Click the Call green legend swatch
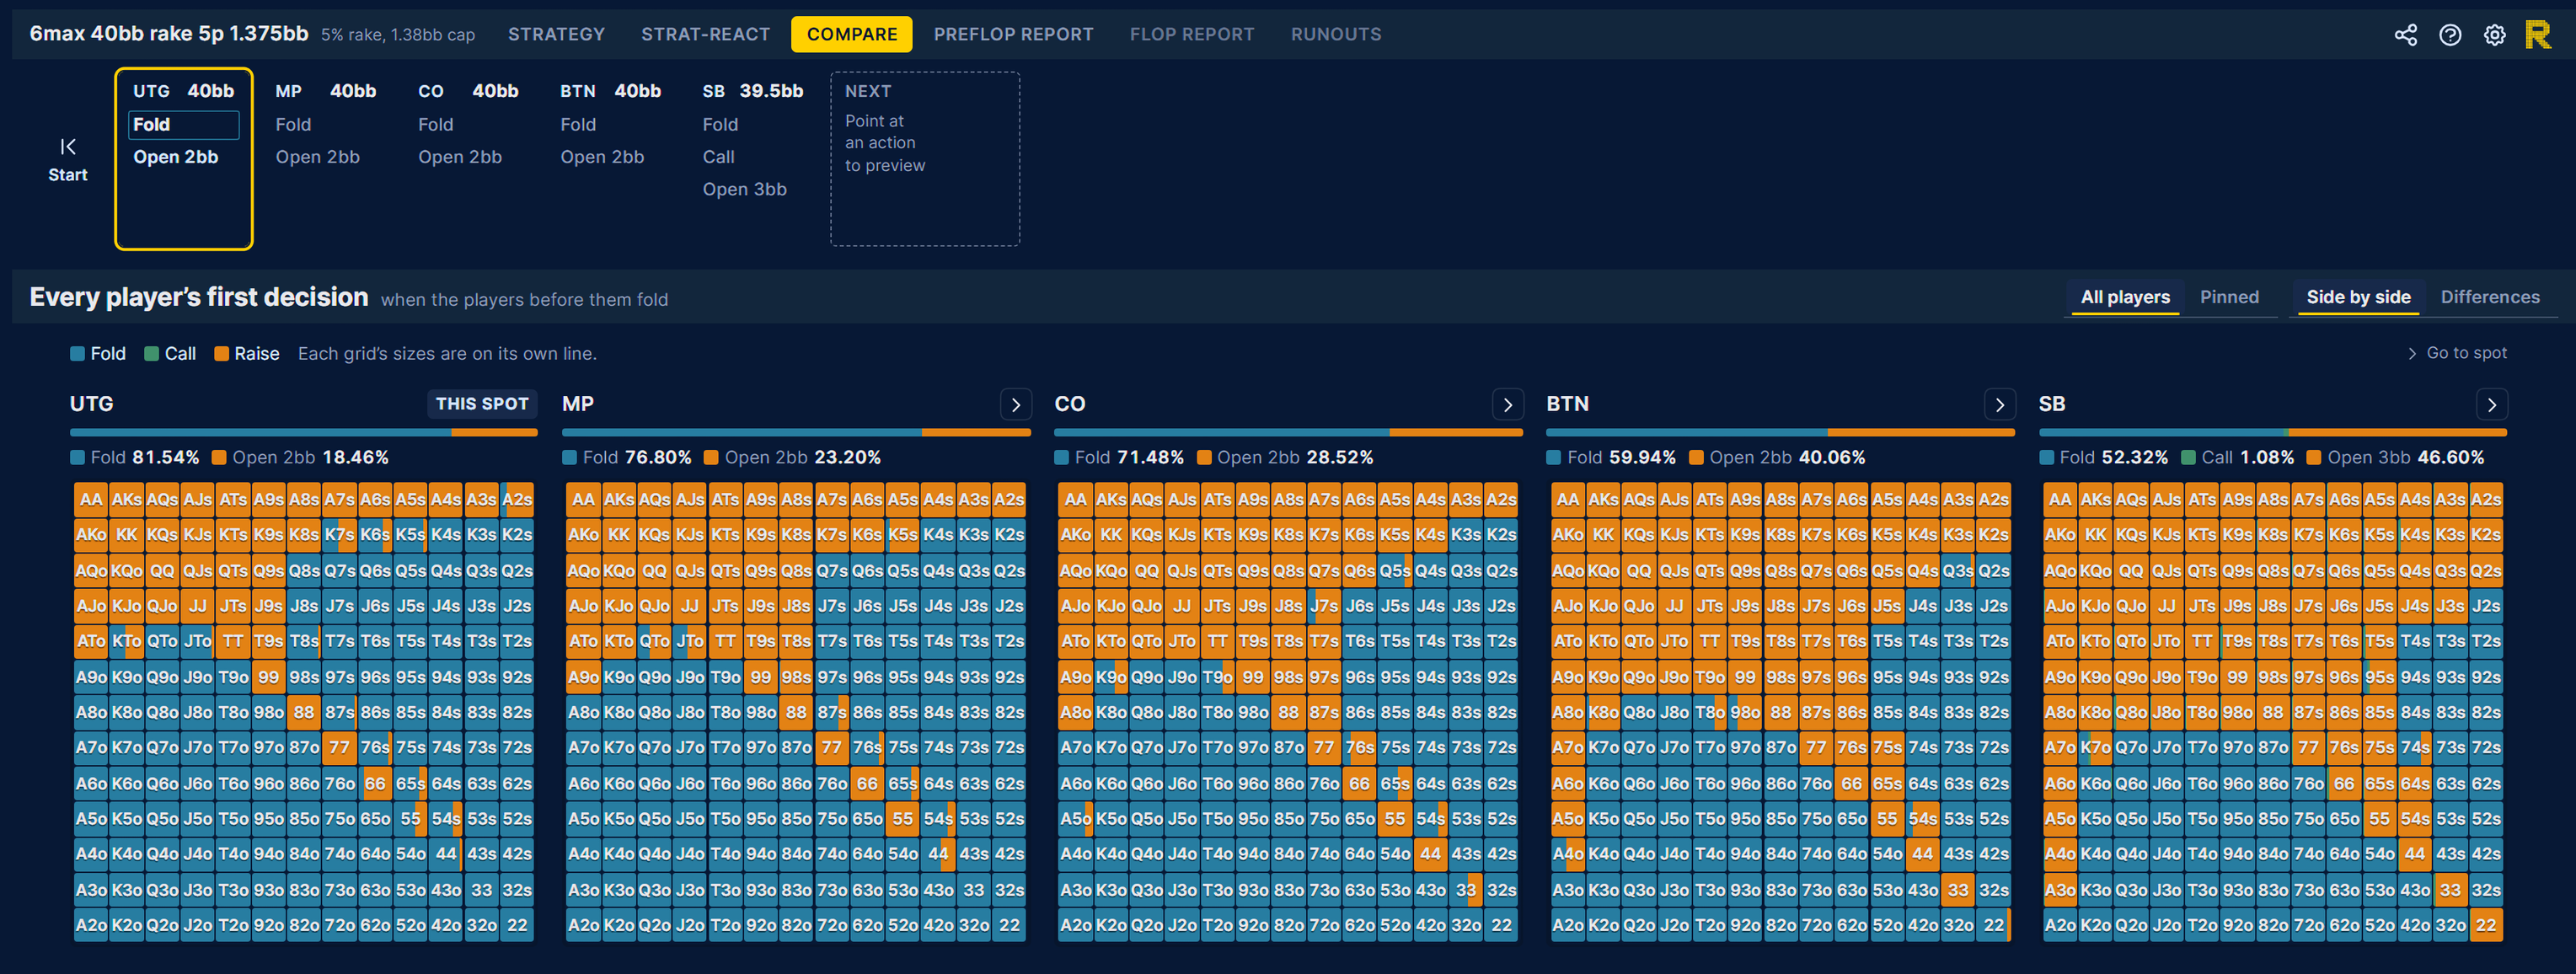 click(x=151, y=354)
